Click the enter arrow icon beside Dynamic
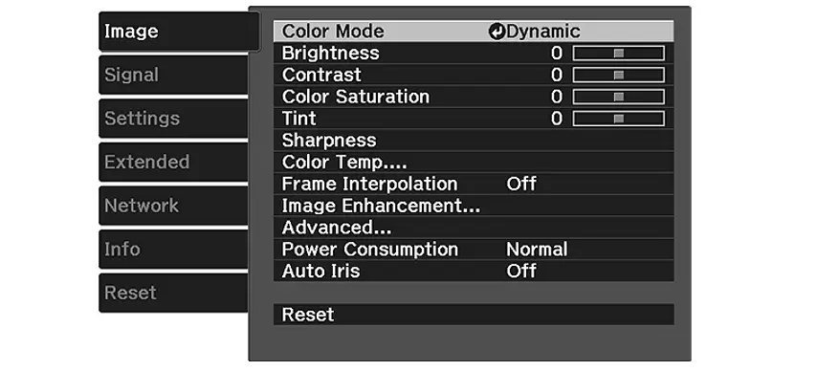Image resolution: width=839 pixels, height=371 pixels. (x=497, y=32)
